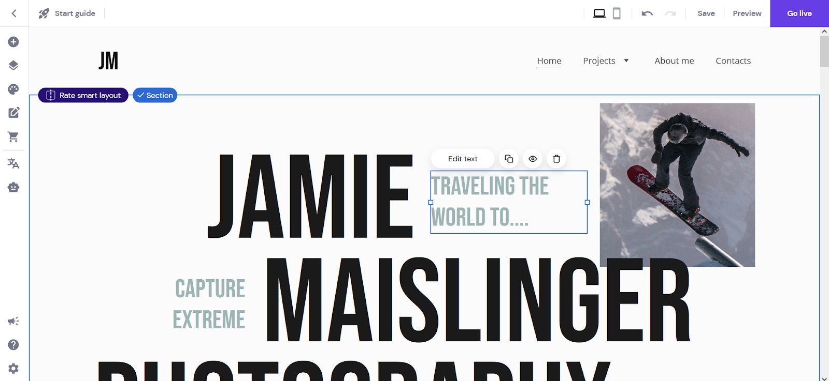Open the Start guide rocket icon
The image size is (829, 381).
[44, 13]
